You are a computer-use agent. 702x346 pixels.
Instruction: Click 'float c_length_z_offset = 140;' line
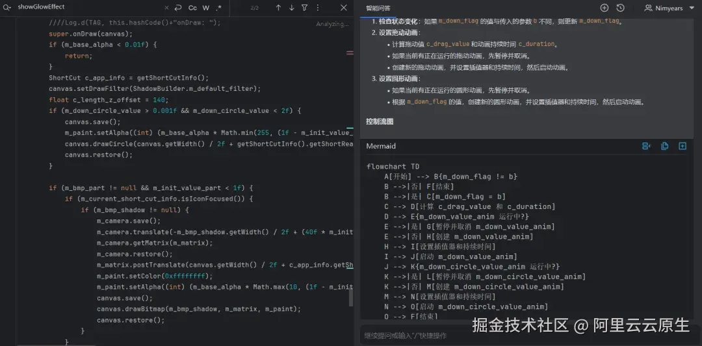coord(109,100)
